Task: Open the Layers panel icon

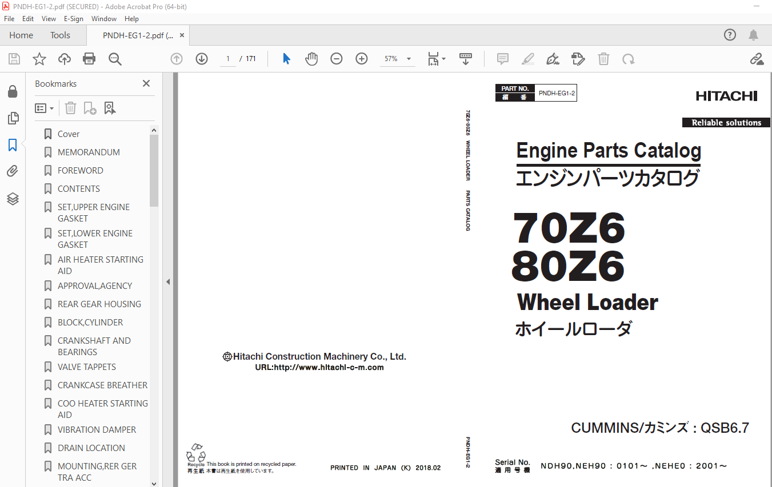Action: click(13, 199)
